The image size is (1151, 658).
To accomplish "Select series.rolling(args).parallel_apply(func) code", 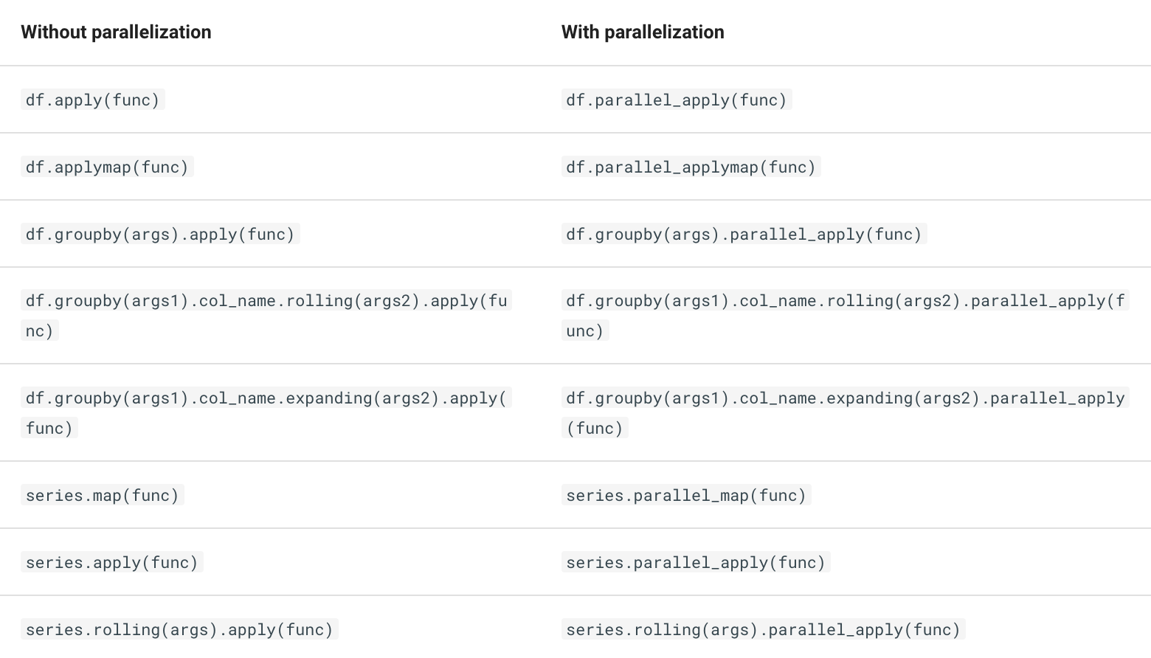I will pos(763,629).
